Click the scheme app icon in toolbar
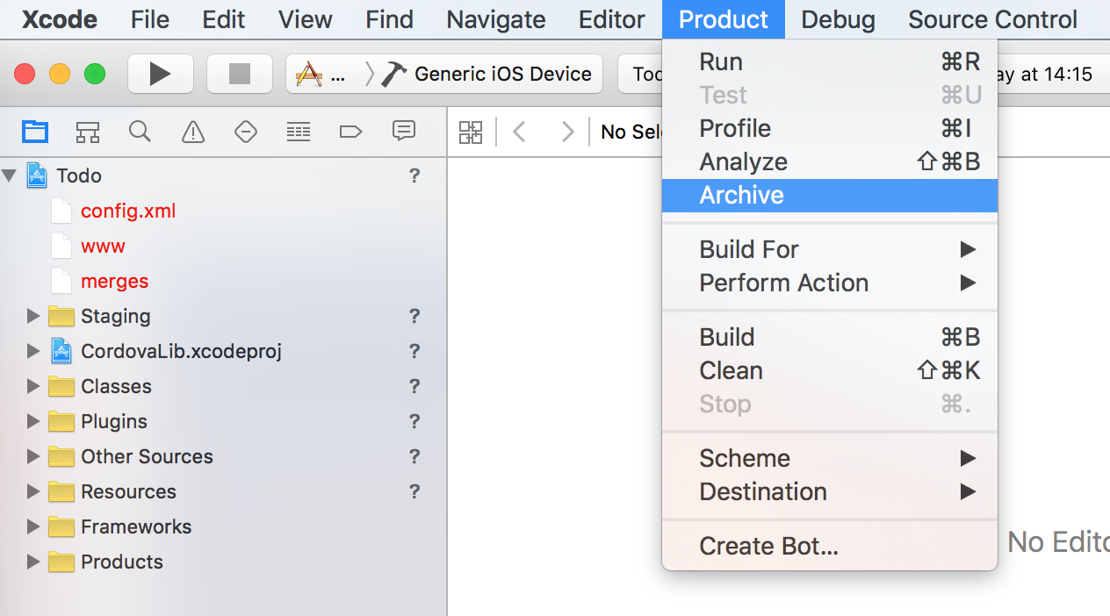Viewport: 1110px width, 616px height. 309,74
